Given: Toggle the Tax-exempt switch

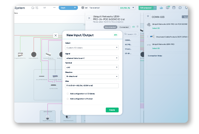Looking at the screenshot, I should click(83, 8).
